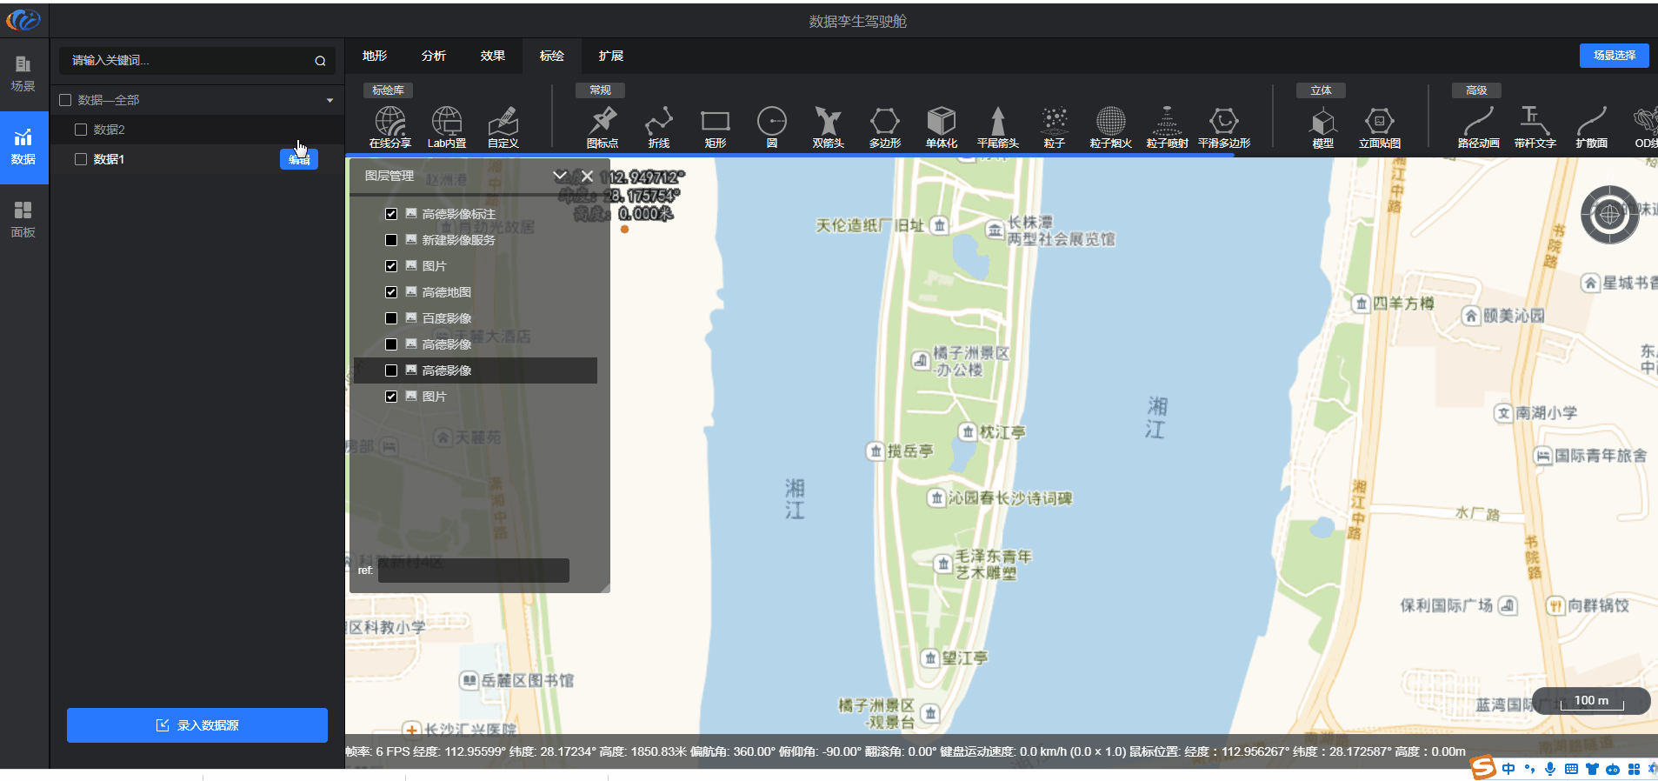Click the 录入数据源 button
This screenshot has height=781, width=1658.
(197, 725)
